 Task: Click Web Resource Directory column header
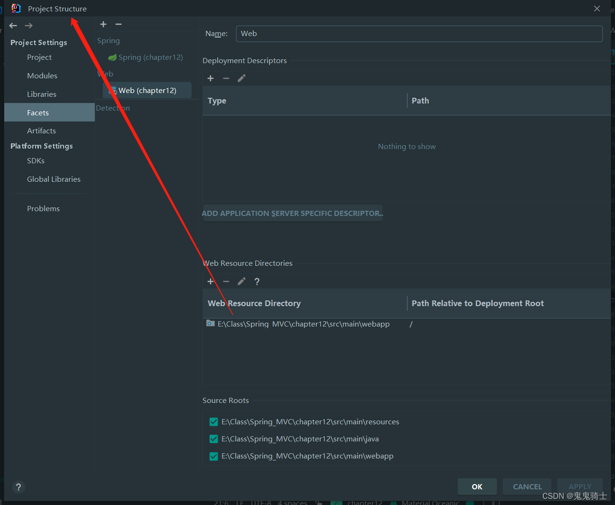tap(305, 303)
